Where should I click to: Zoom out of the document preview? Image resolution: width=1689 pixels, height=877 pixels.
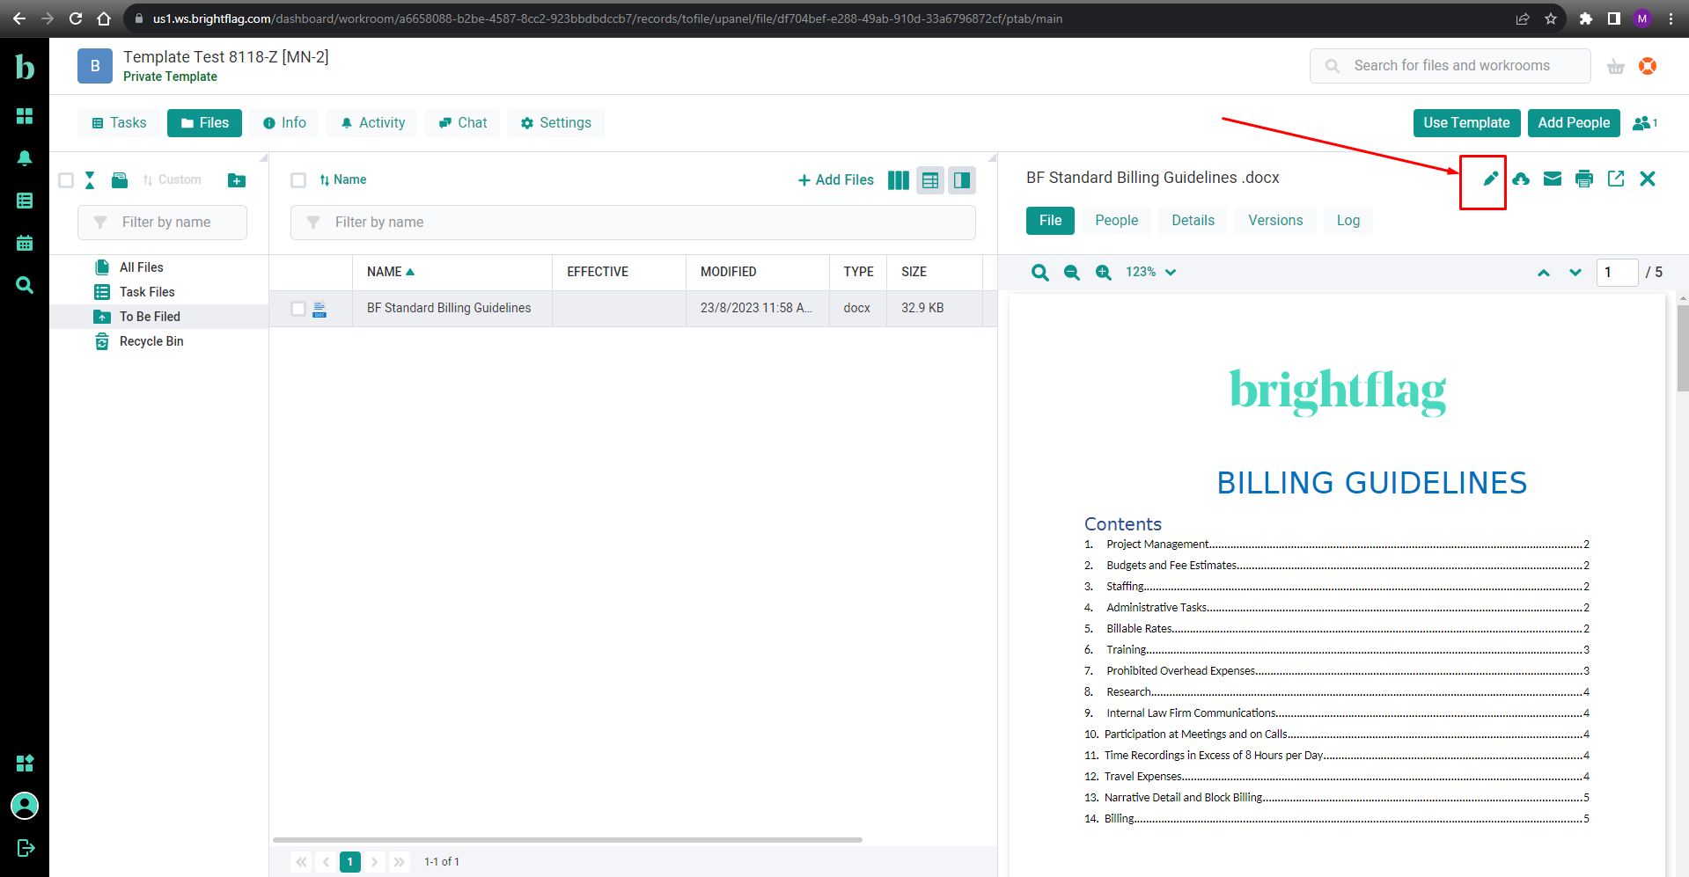point(1072,273)
